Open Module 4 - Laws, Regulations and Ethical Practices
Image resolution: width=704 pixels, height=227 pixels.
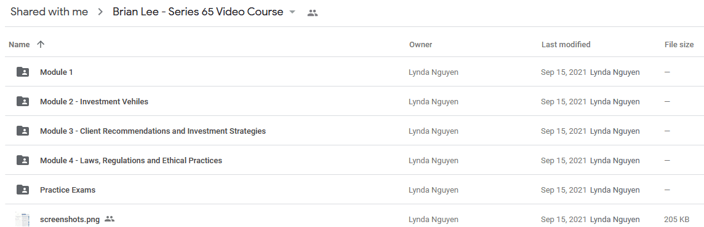131,160
